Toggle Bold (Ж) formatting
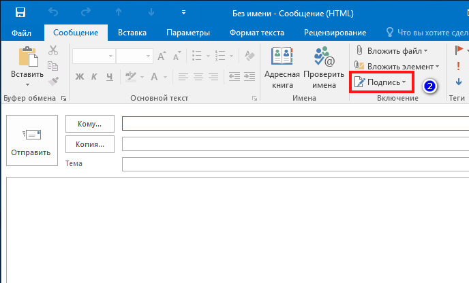 [x=79, y=77]
